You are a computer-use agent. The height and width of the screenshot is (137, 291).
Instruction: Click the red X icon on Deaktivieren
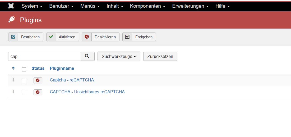(x=87, y=37)
